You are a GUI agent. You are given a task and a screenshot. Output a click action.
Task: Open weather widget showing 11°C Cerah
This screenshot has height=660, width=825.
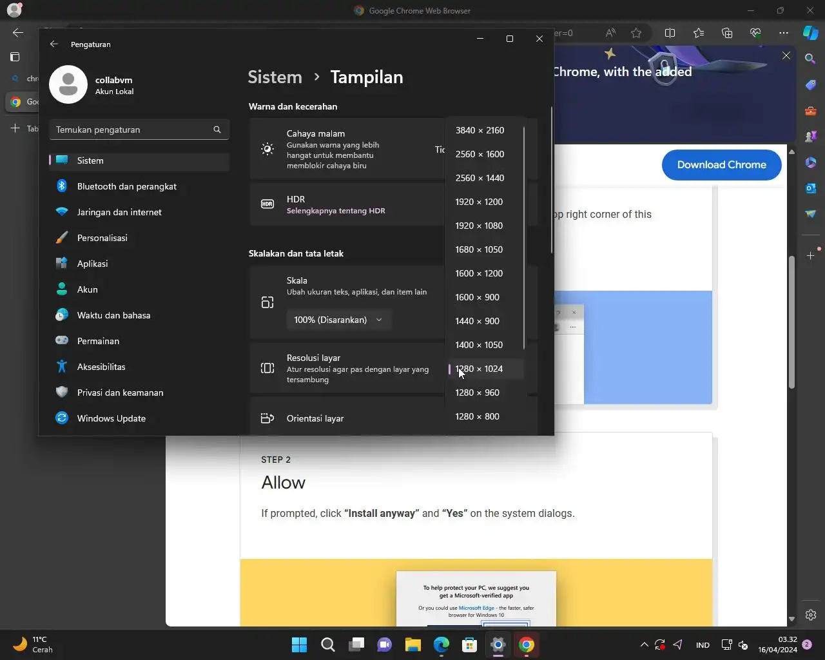[34, 645]
